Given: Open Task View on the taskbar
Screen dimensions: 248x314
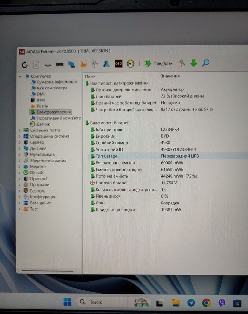Looking at the screenshot, I should [x=160, y=303].
